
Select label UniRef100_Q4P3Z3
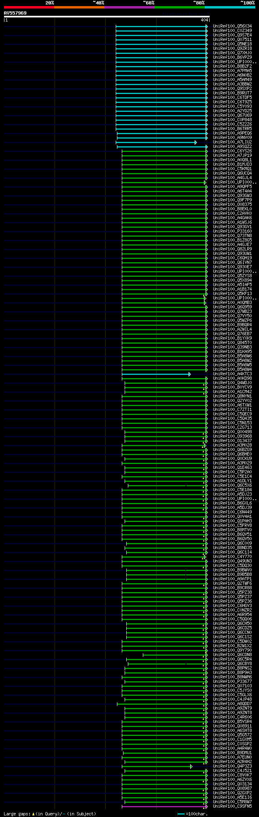tap(232, 766)
